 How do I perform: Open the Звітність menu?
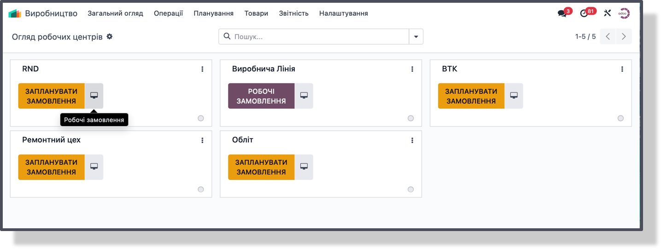pyautogui.click(x=294, y=13)
